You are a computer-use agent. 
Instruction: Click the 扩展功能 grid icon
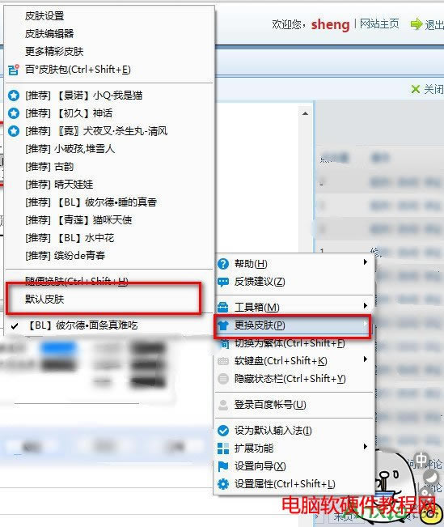[x=223, y=448]
